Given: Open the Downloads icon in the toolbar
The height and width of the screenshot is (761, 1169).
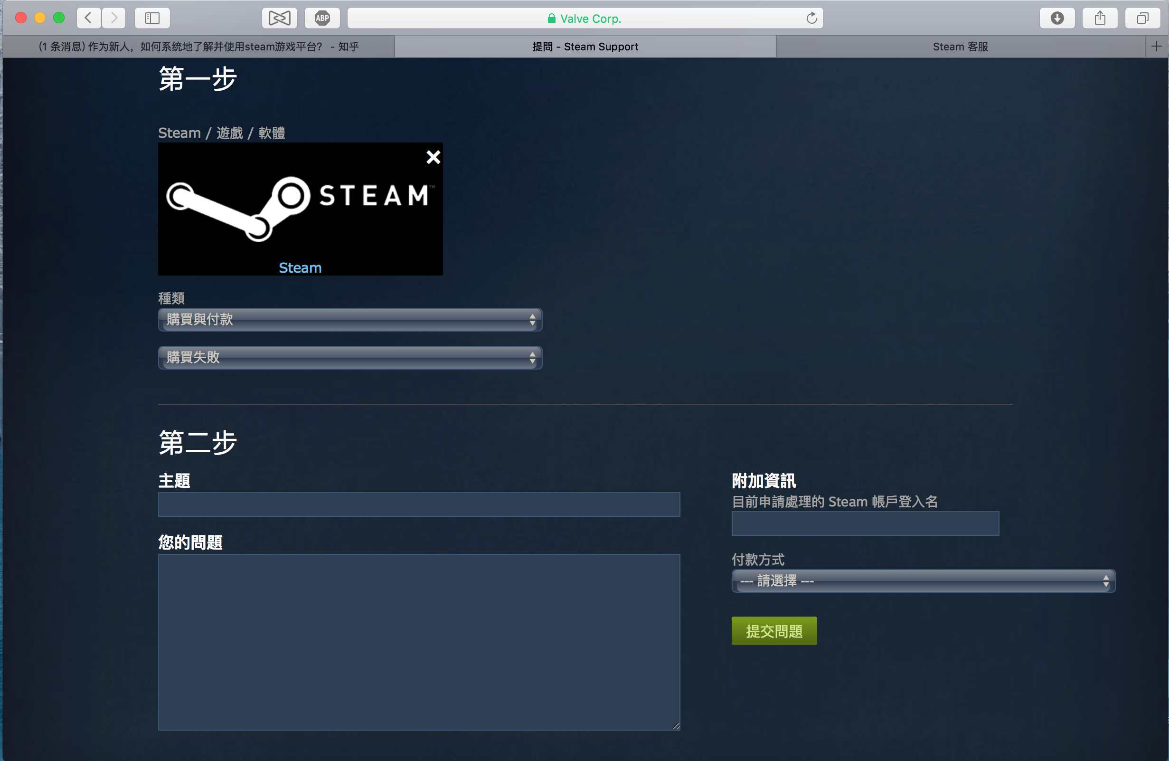Looking at the screenshot, I should 1057,18.
